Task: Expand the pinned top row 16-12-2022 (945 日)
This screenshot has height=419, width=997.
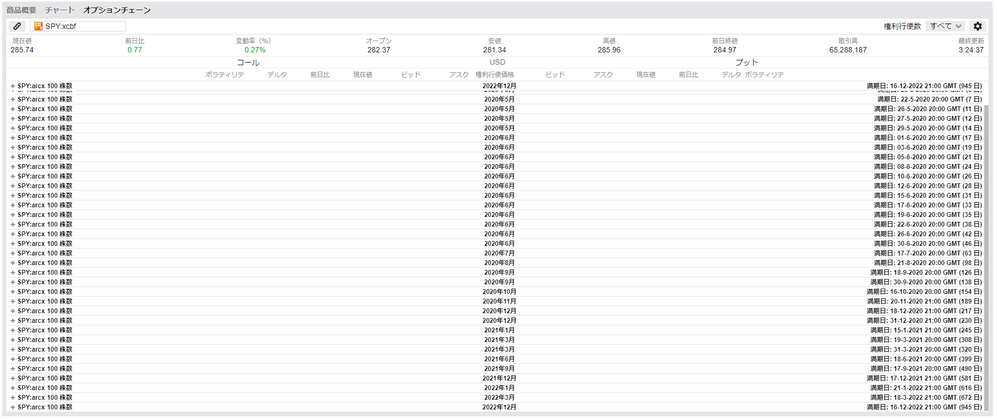Action: [13, 86]
